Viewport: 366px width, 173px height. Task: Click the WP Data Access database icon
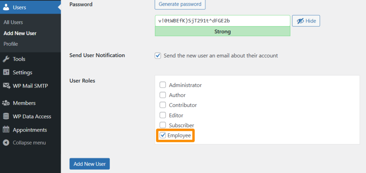6,116
